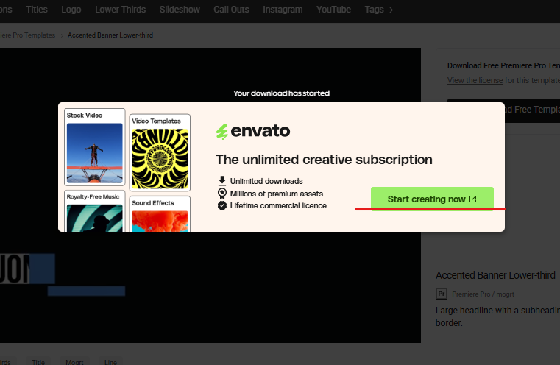560x365 pixels.
Task: Expand more categories with the chevron after Tags
Action: (391, 10)
